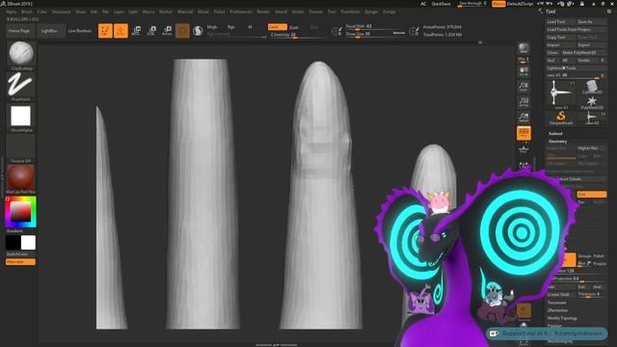Open the current large tool thumbnail

click(561, 94)
